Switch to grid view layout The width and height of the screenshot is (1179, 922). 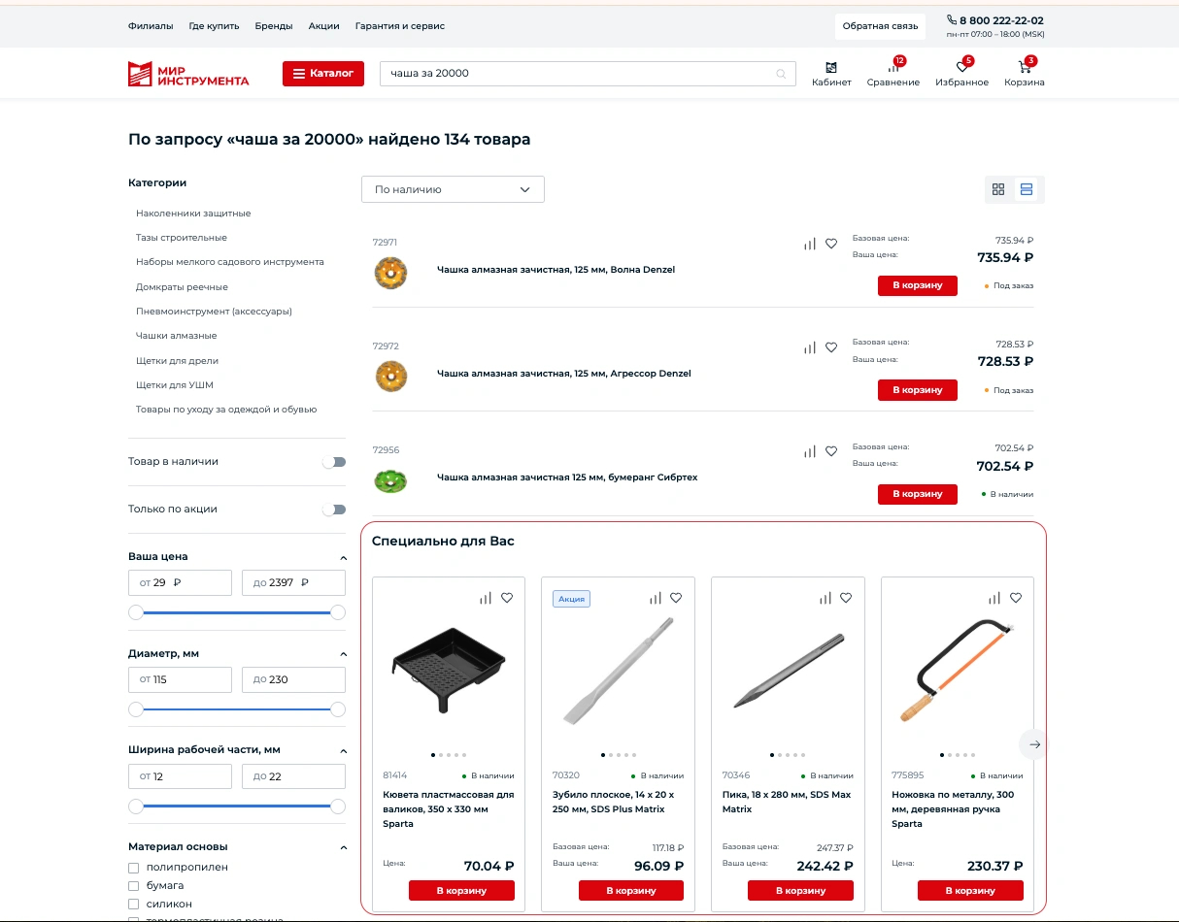998,189
